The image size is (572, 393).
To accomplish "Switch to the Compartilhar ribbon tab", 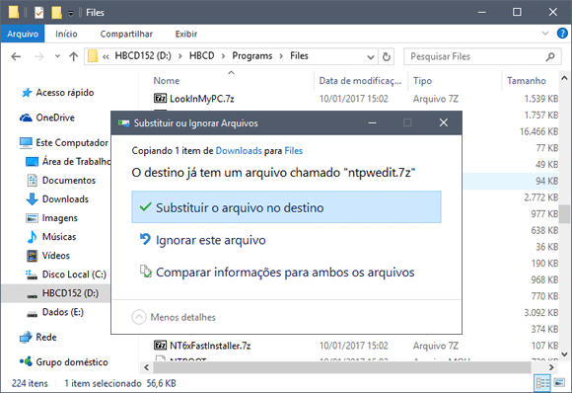I will pyautogui.click(x=126, y=34).
